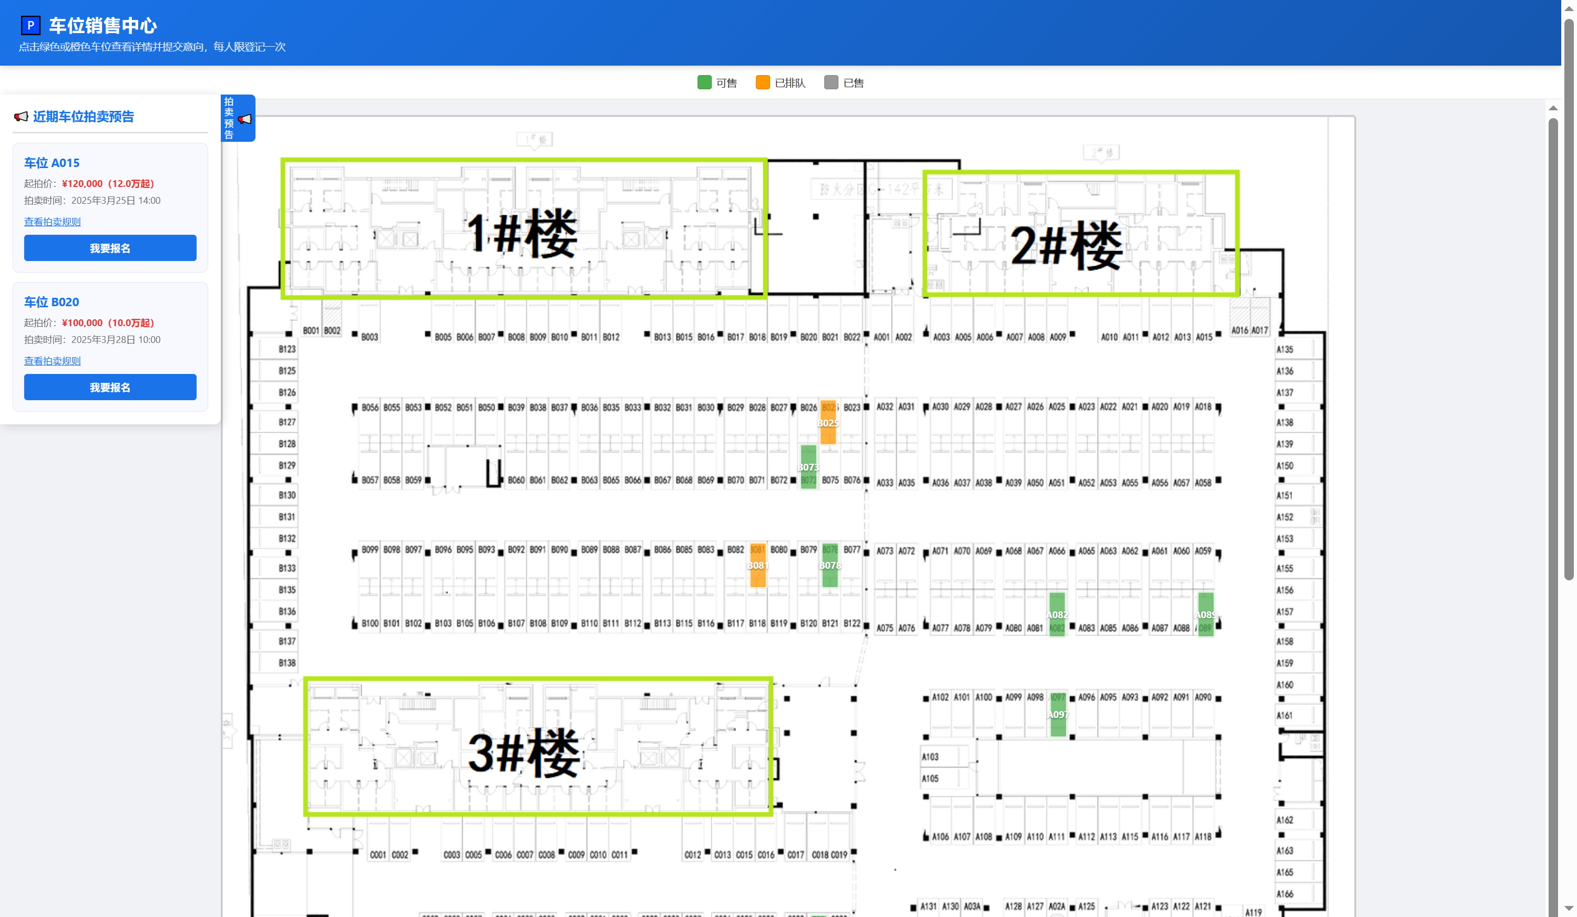Viewport: 1577px width, 917px height.
Task: Open auction rules link for 车位 B020
Action: click(x=53, y=361)
